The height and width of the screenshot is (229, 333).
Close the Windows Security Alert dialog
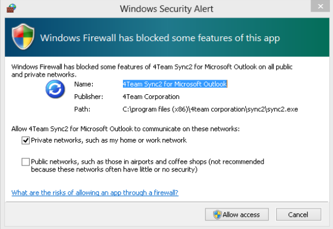click(x=320, y=6)
